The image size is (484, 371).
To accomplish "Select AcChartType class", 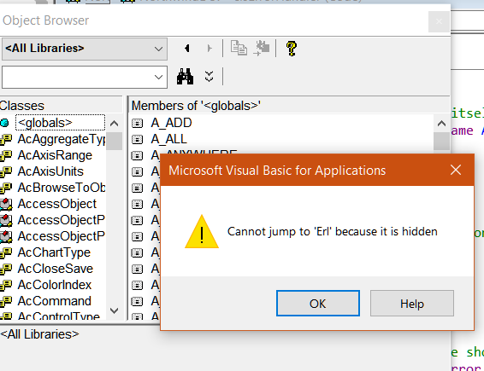I will pos(54,252).
